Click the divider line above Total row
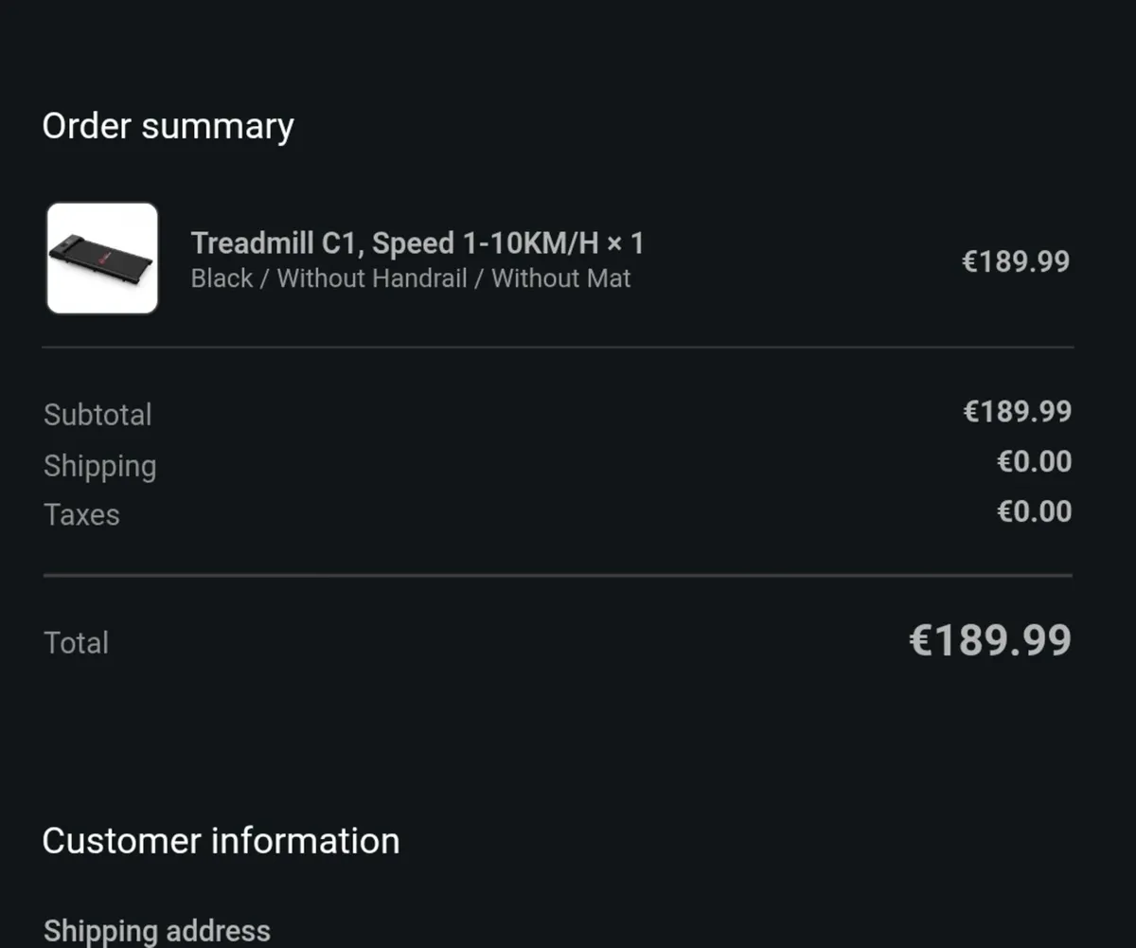1136x948 pixels. click(558, 575)
